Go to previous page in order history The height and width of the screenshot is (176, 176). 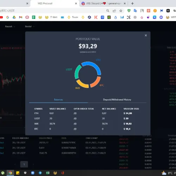click(x=15, y=164)
